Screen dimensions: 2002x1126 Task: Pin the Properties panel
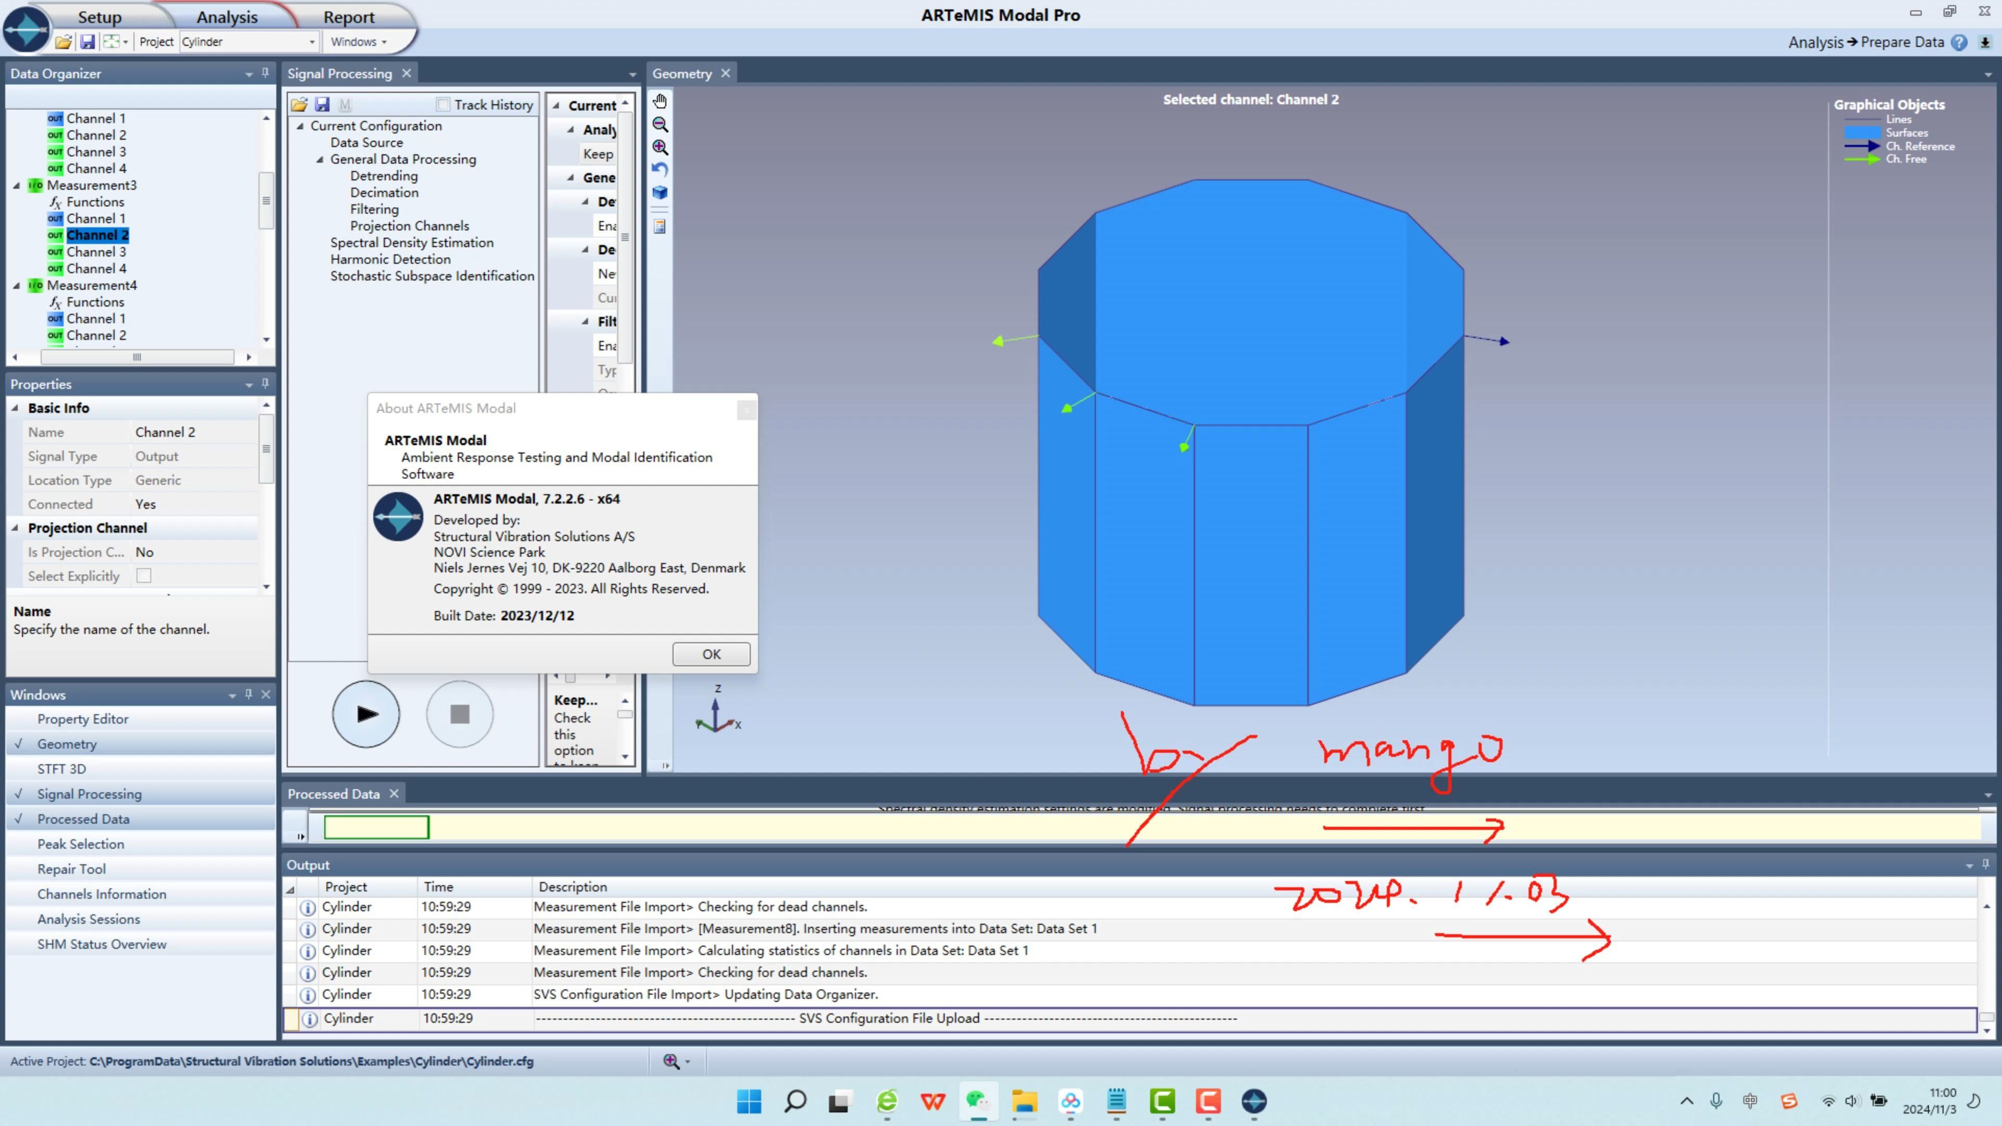[x=265, y=384]
